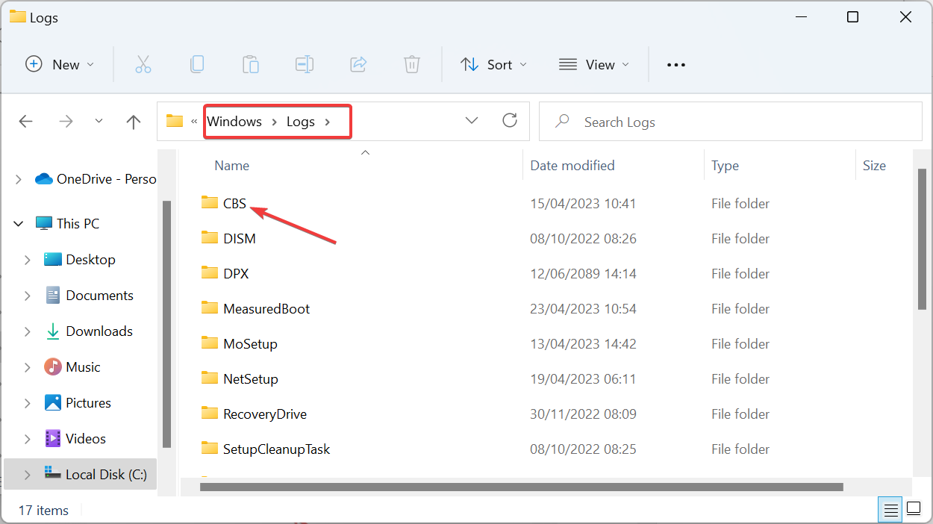Open the New item dropdown

click(60, 65)
